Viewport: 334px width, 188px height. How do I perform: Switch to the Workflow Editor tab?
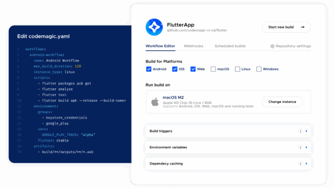(160, 46)
